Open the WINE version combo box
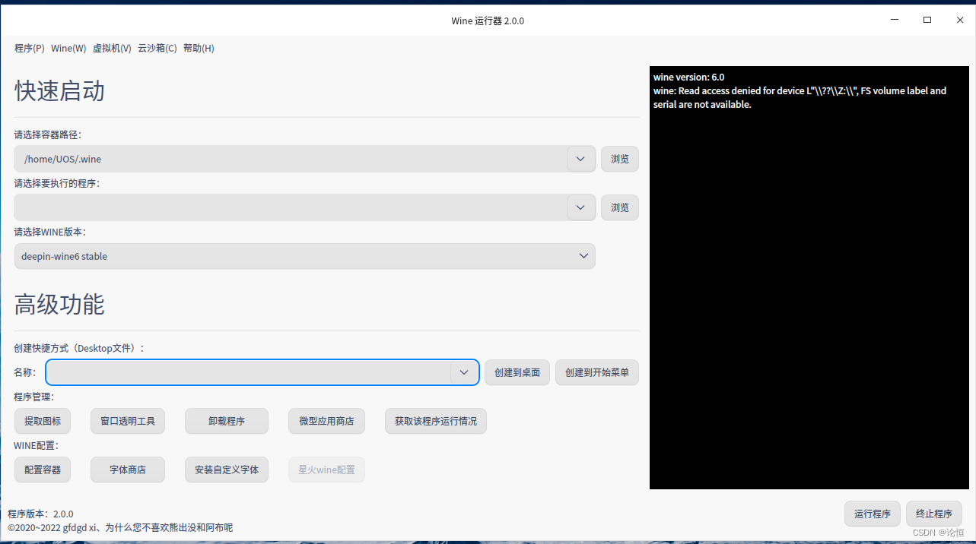 (304, 256)
